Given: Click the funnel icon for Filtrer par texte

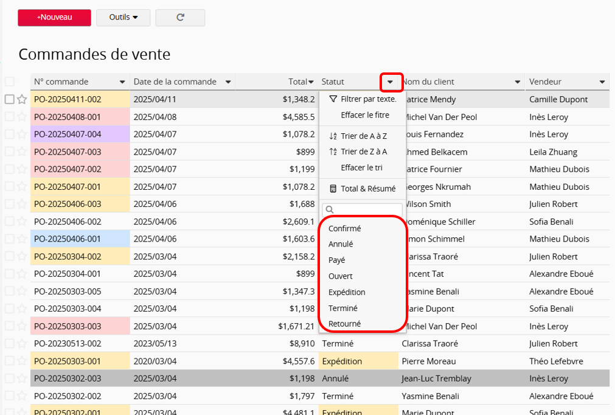Looking at the screenshot, I should pos(332,99).
